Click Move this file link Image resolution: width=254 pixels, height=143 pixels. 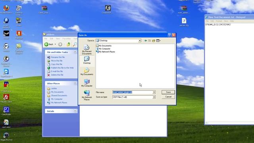tap(57, 61)
